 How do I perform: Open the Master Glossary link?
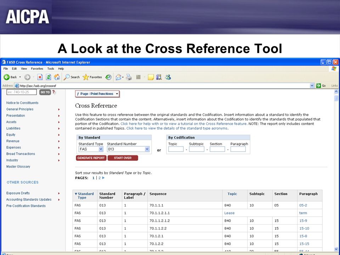18,166
